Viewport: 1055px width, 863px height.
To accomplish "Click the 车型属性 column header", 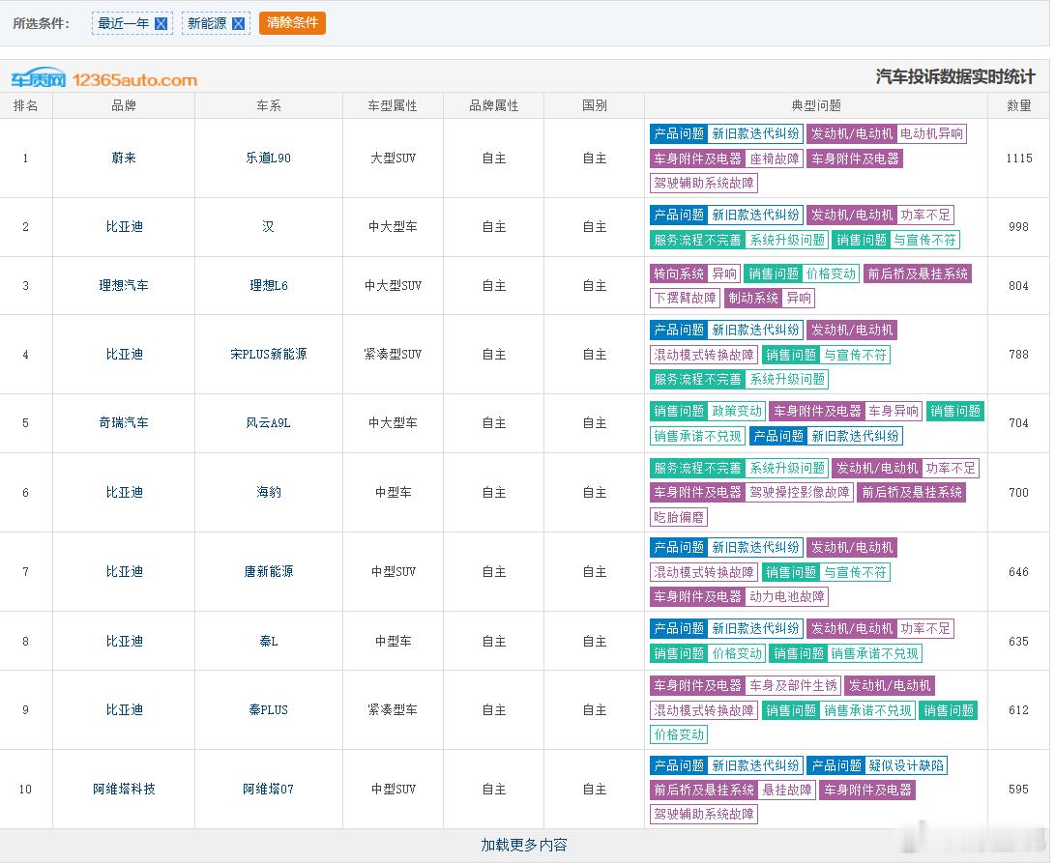I will 393,105.
